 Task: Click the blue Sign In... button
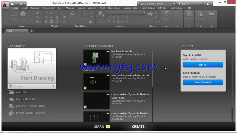pyautogui.click(x=203, y=65)
